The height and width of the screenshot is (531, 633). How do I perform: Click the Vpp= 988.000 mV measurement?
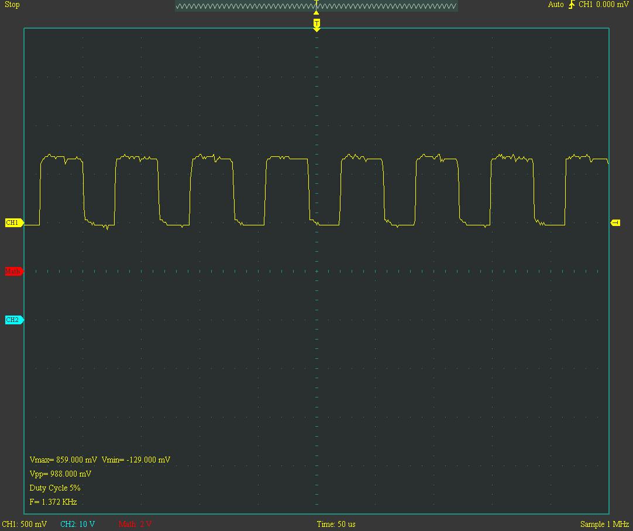(x=61, y=474)
